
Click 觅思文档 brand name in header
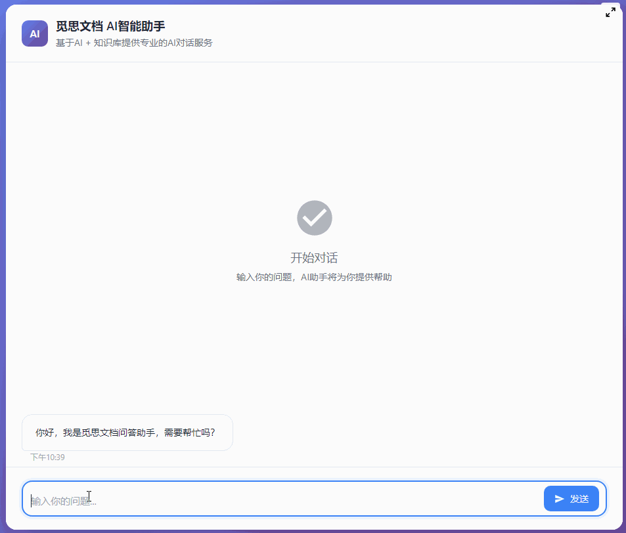point(79,26)
